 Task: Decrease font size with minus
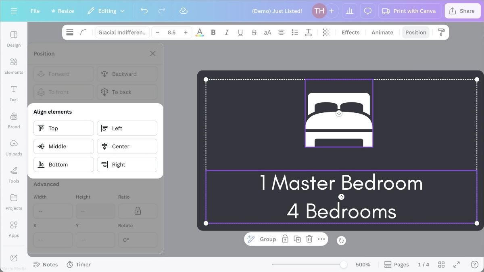[x=157, y=32]
